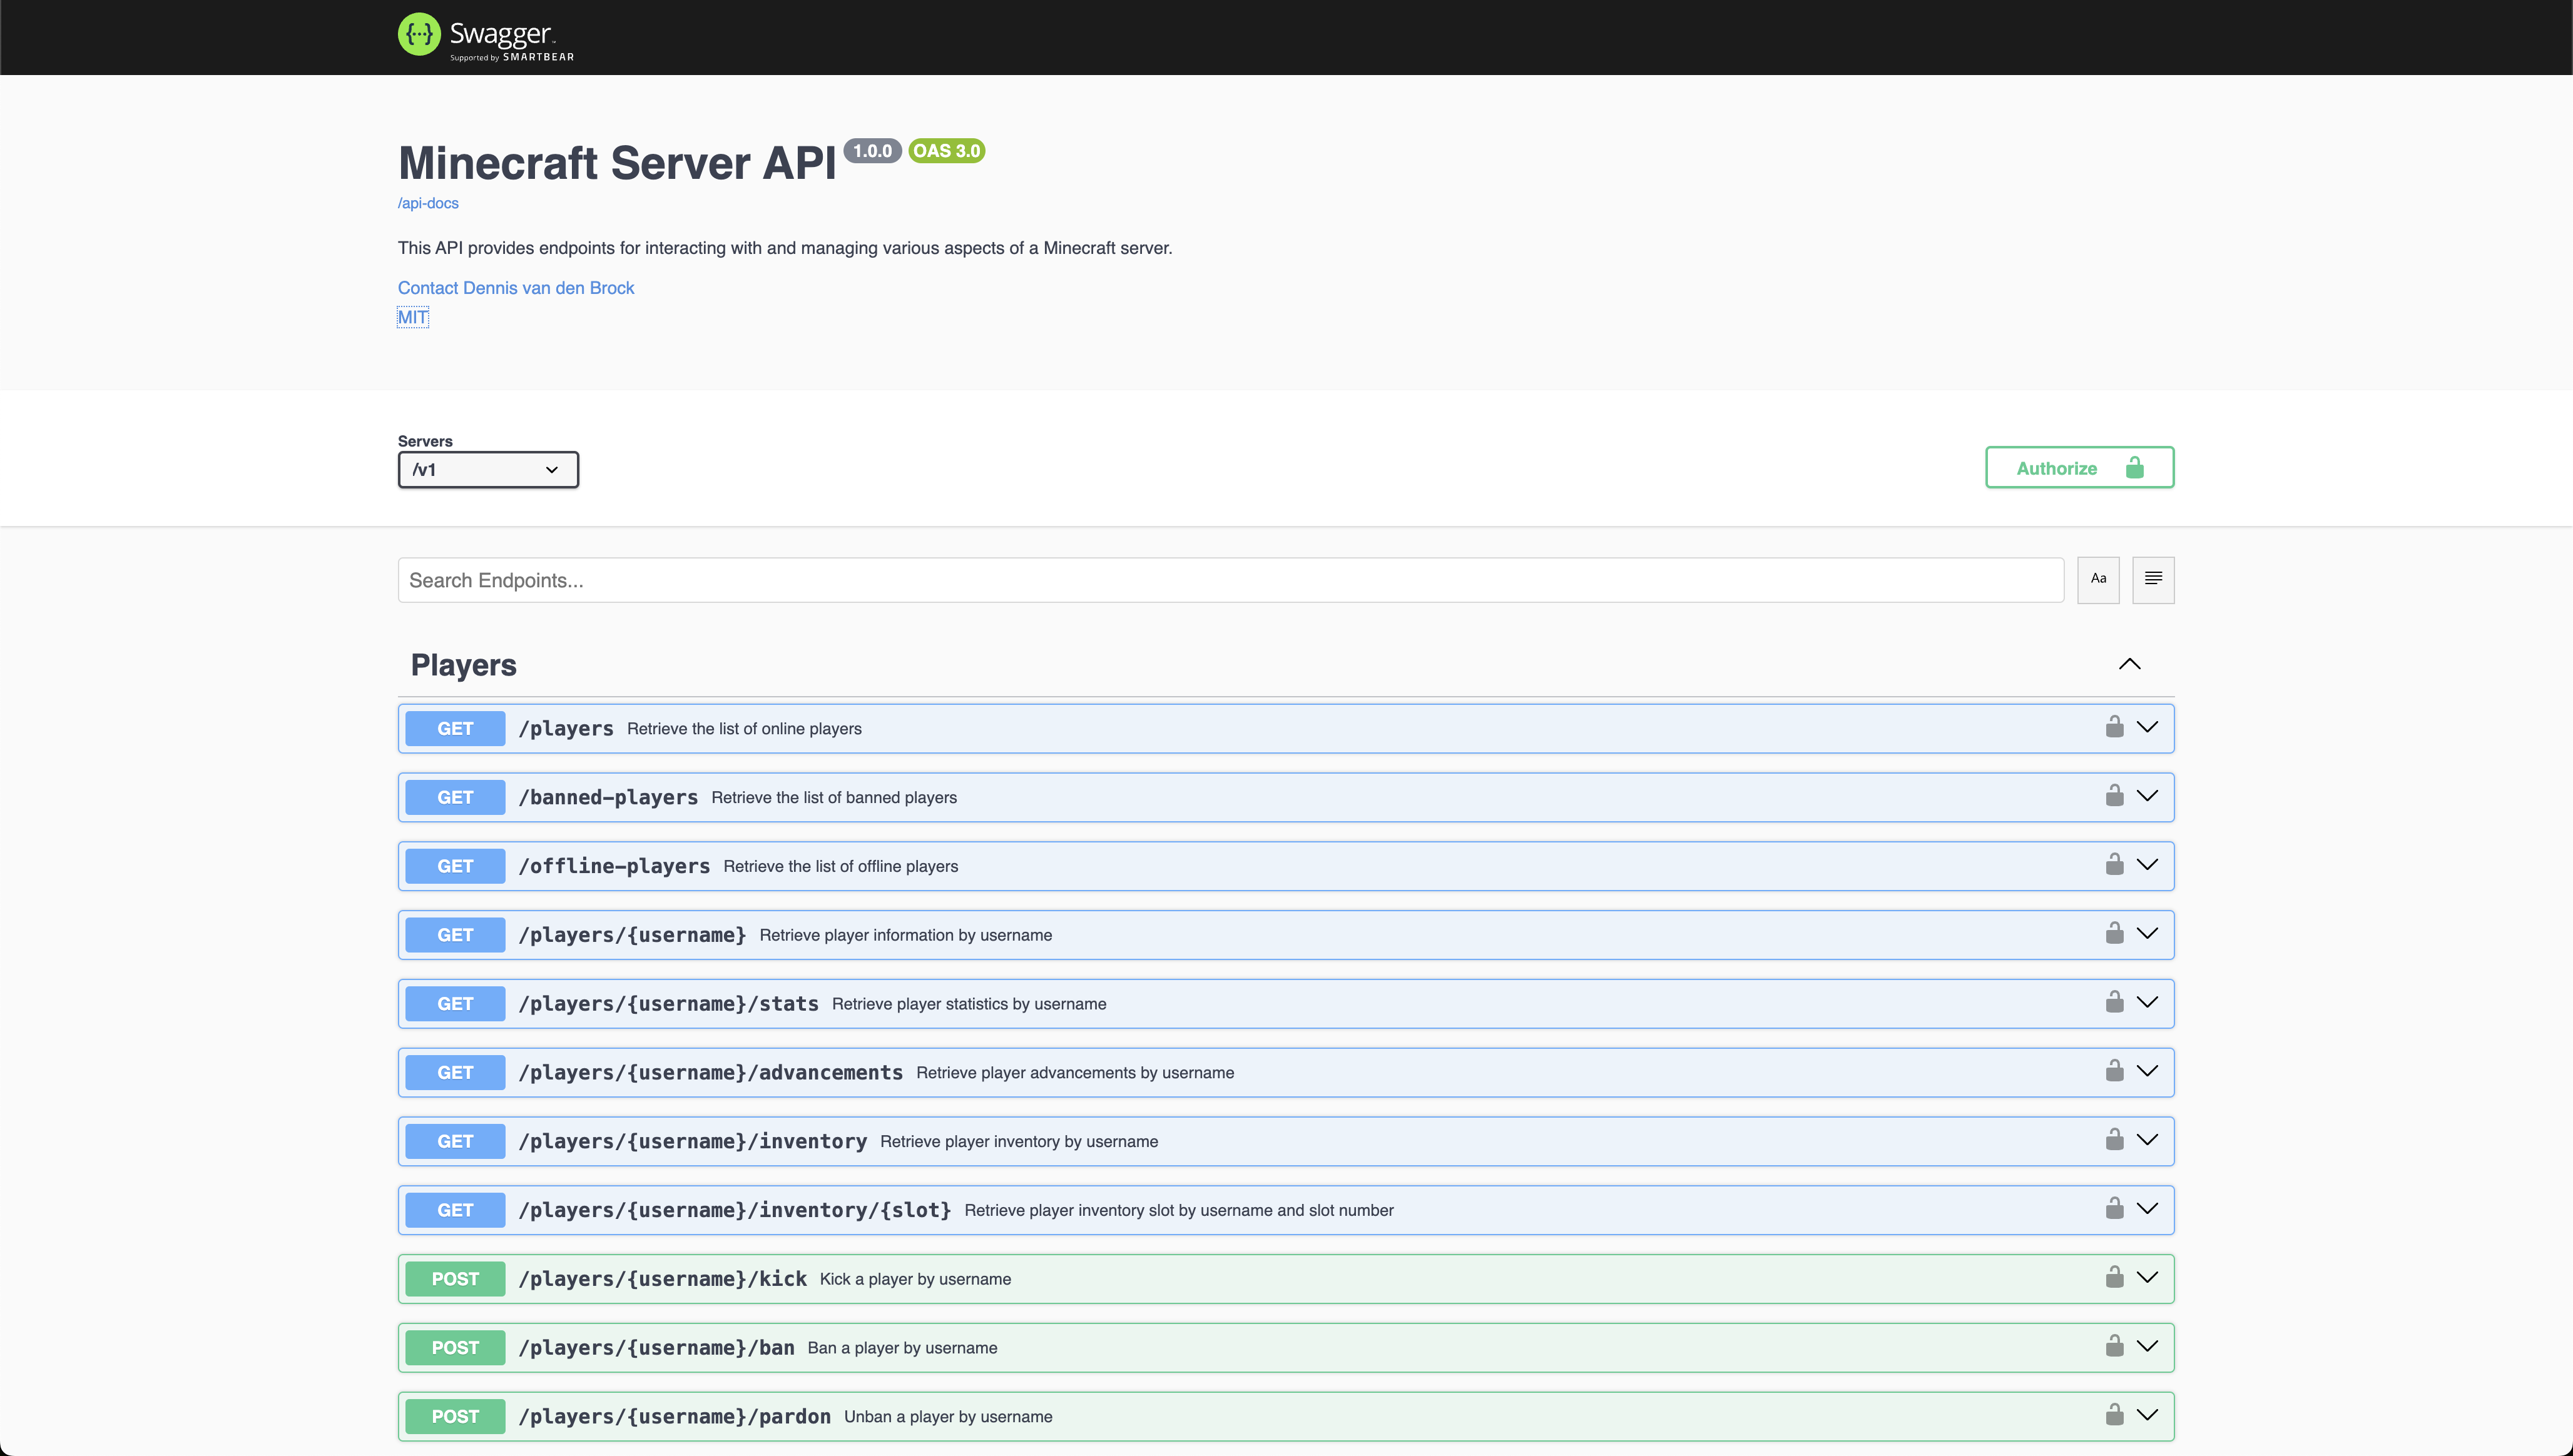The image size is (2573, 1456).
Task: Click the Aa font-size icon beside the search bar
Action: tap(2099, 579)
